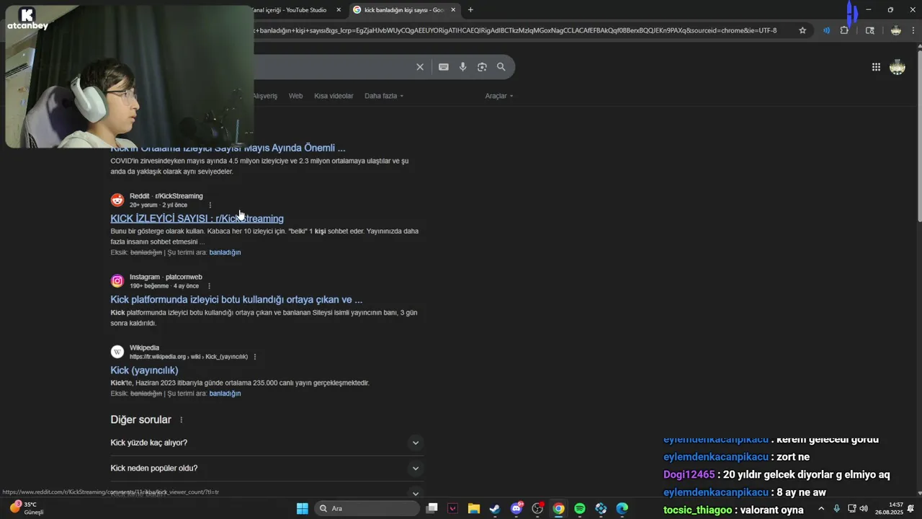Open the Windows Start menu

coord(303,508)
